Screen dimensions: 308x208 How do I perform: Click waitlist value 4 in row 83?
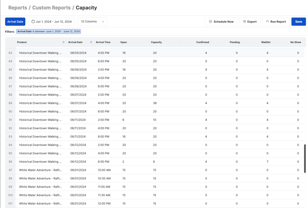pyautogui.click(x=268, y=53)
